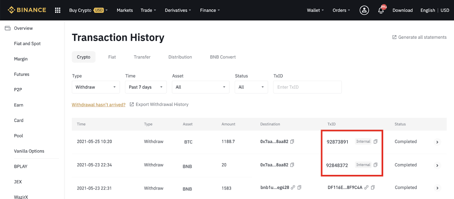Open Pool in sidebar

pyautogui.click(x=18, y=136)
